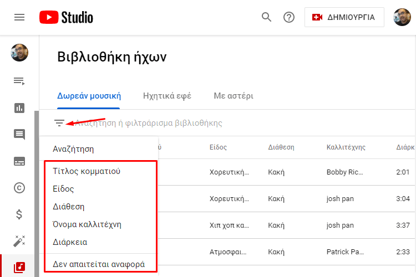Click the sidebar vertical scrollbar
416x277 pixels.
click(37, 193)
